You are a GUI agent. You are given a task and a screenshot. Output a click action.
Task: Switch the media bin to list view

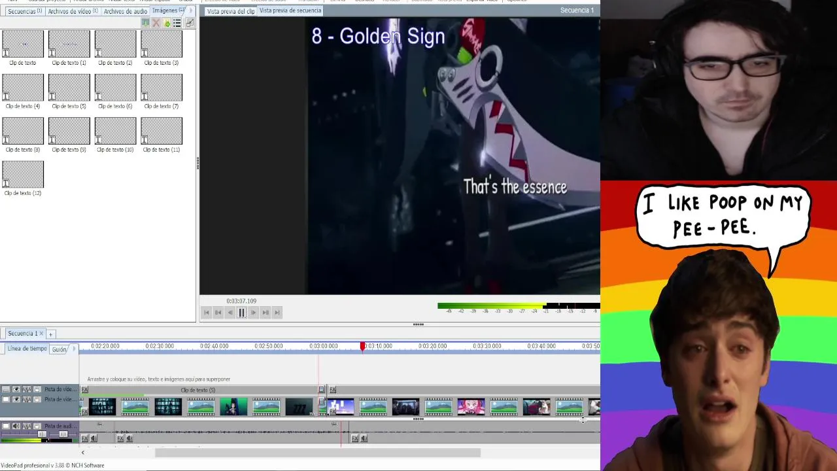(177, 23)
